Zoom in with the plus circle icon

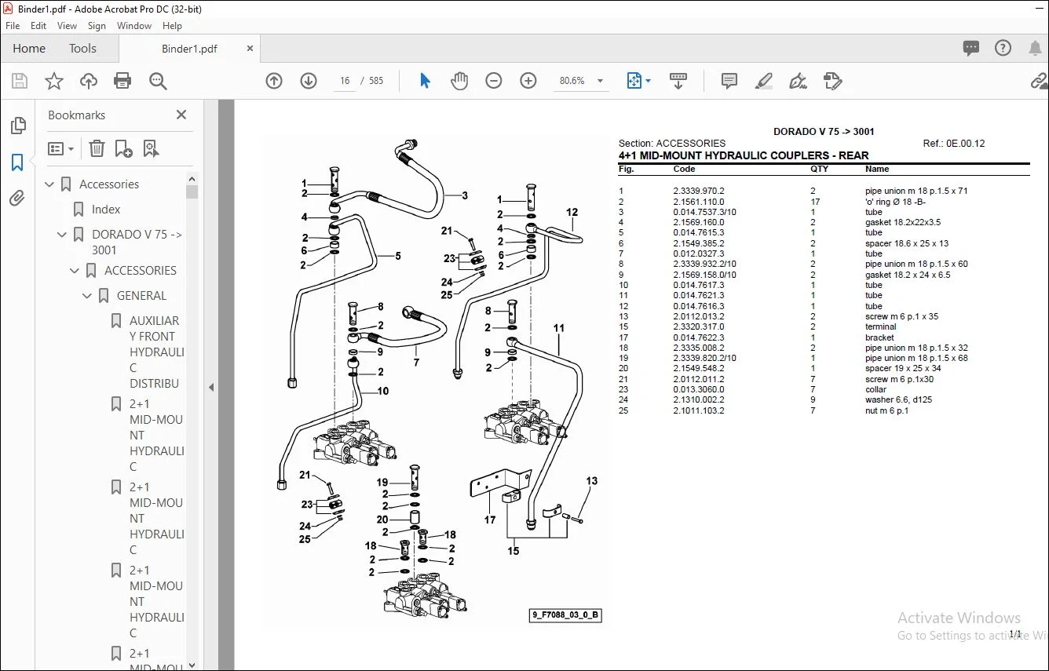tap(528, 81)
